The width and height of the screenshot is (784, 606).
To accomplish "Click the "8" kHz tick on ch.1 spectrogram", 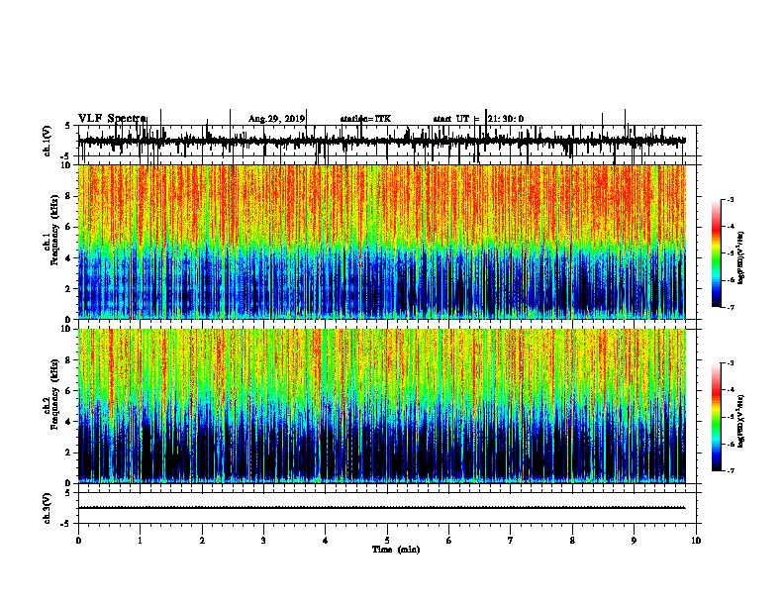I will click(x=69, y=196).
